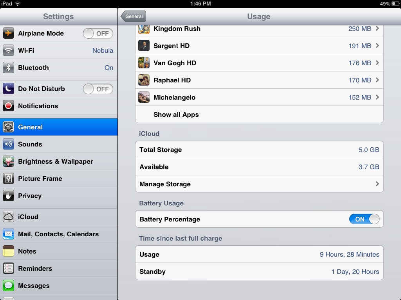Tap the Notifications red dot icon

coord(8,106)
